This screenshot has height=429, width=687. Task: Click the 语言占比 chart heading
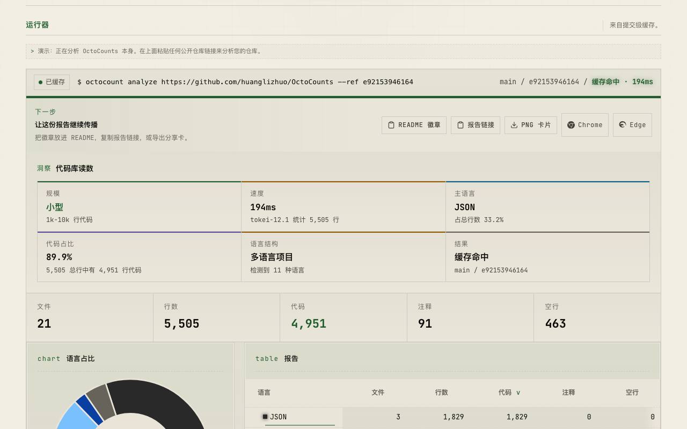click(81, 359)
